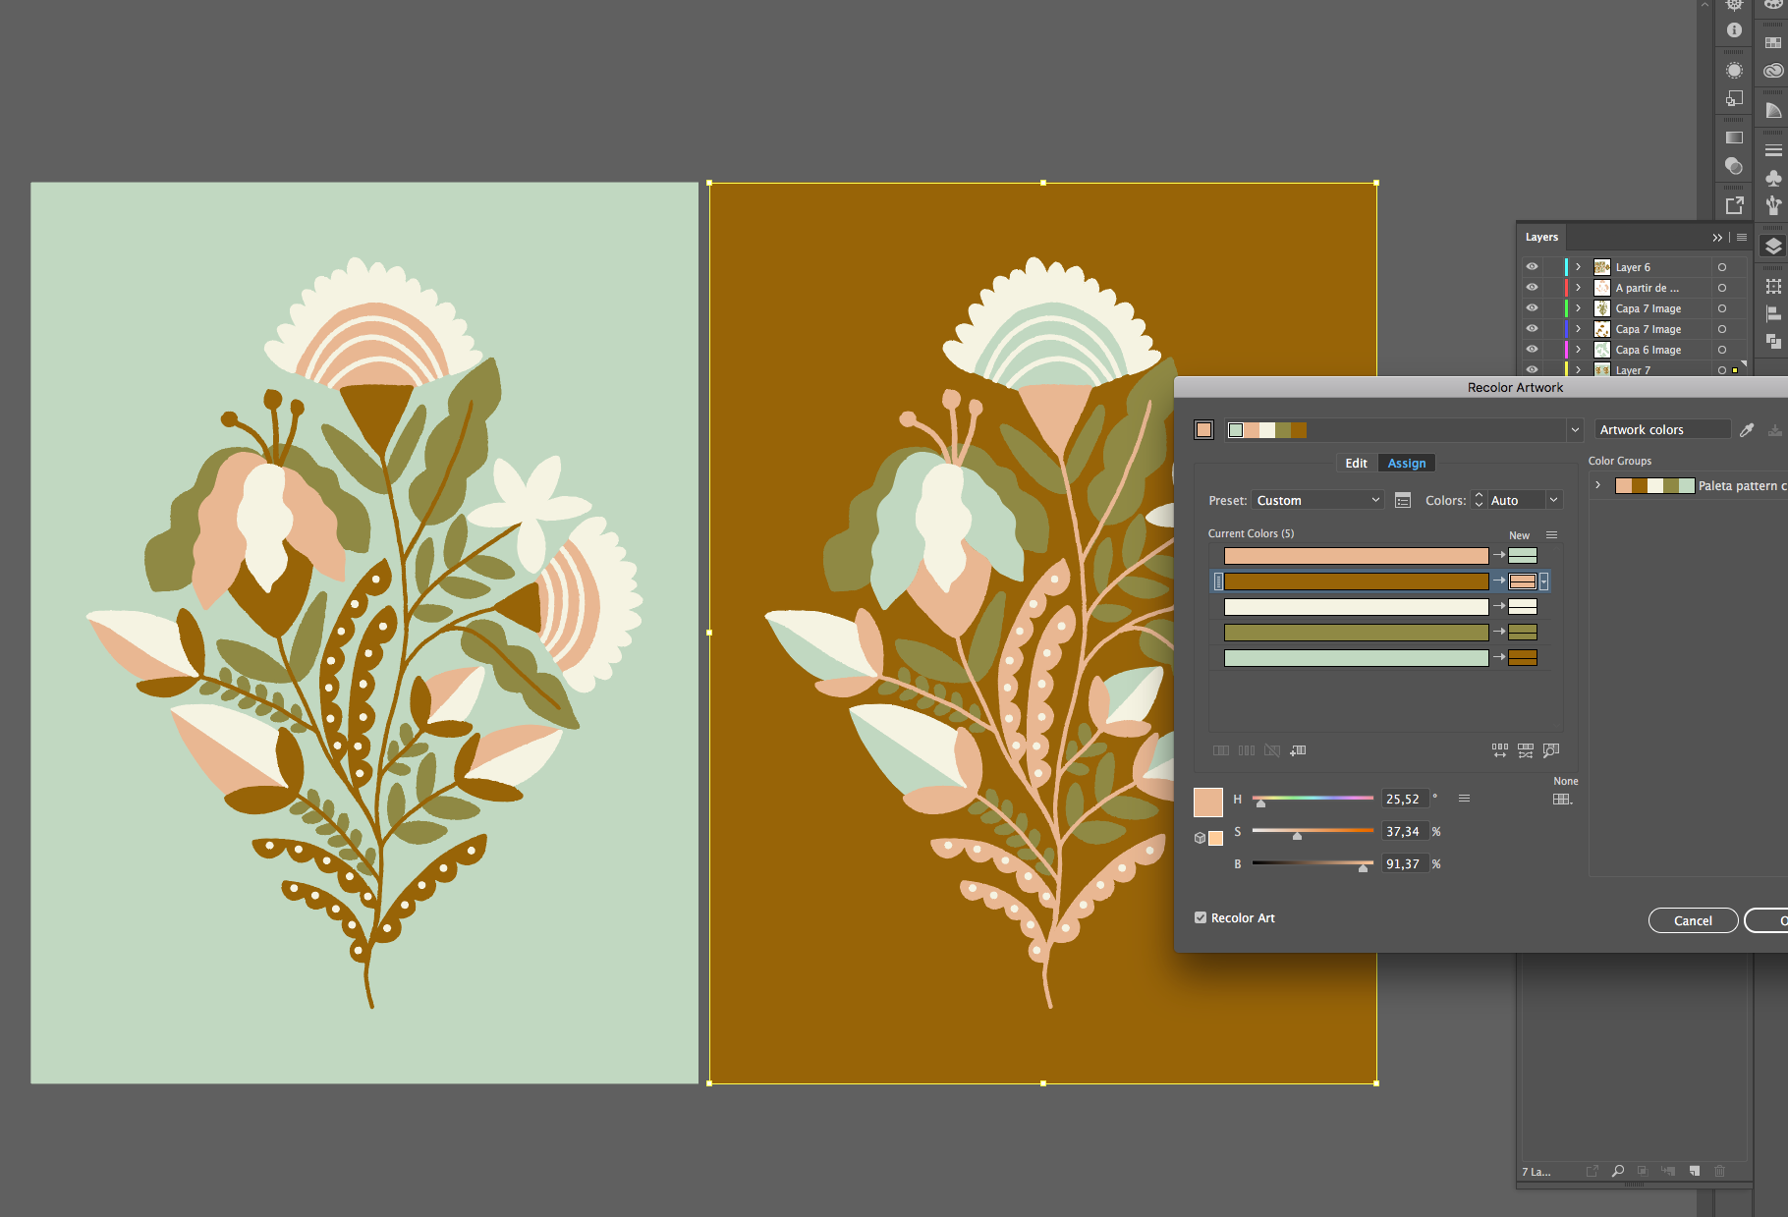The height and width of the screenshot is (1217, 1788).
Task: Click the Saturation value field 37,34
Action: tap(1403, 832)
